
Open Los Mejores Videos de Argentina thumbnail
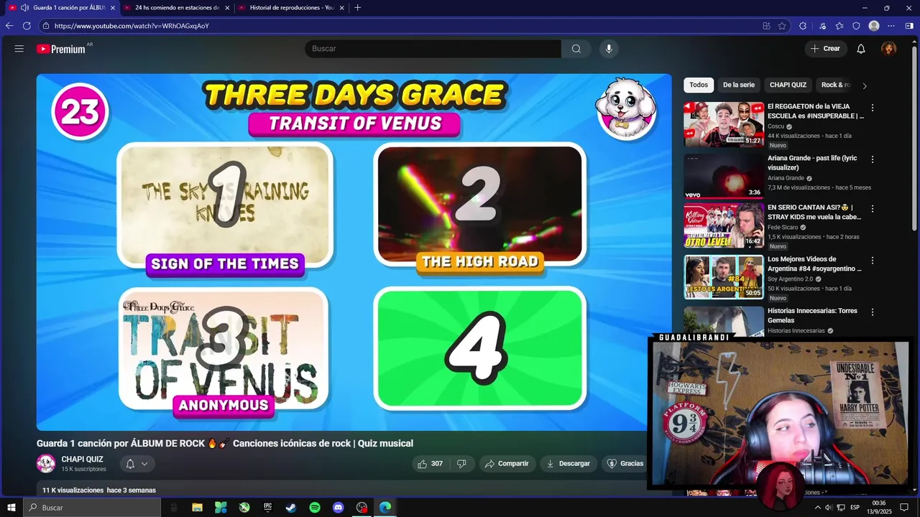coord(723,276)
